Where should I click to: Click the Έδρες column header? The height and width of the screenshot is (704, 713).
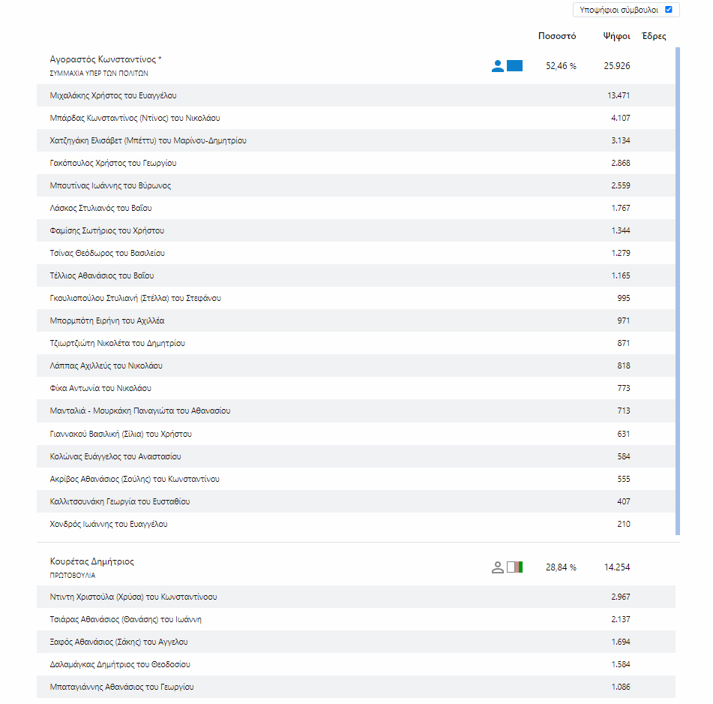point(654,36)
